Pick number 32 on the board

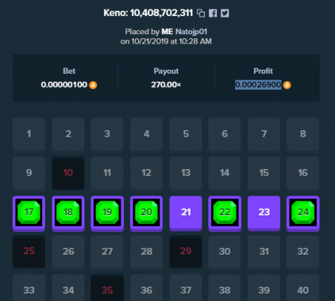coord(303,251)
